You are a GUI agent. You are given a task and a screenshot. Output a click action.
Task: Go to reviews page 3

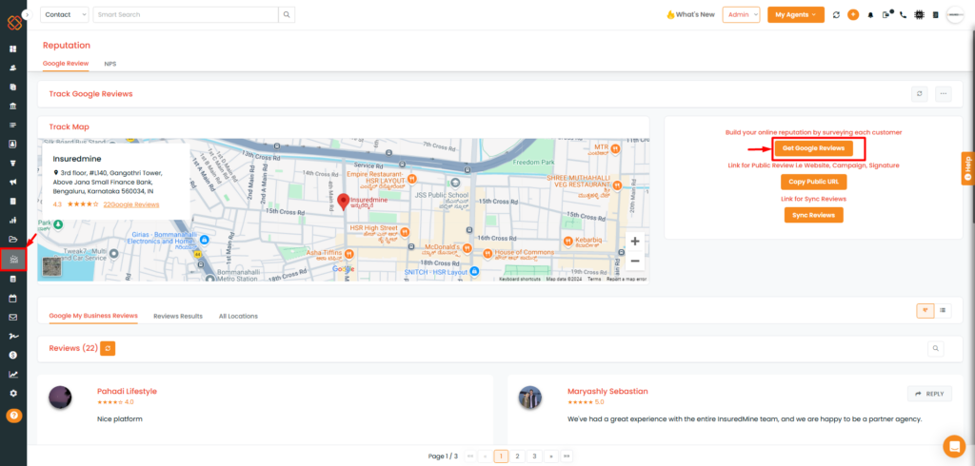(x=533, y=456)
